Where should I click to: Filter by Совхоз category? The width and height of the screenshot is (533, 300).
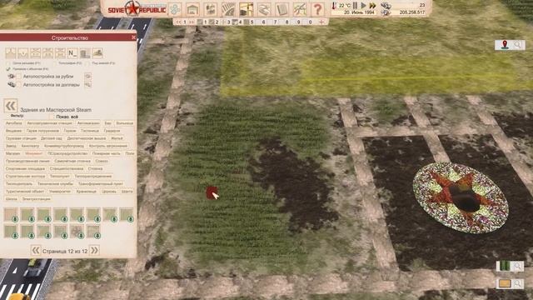(102, 161)
